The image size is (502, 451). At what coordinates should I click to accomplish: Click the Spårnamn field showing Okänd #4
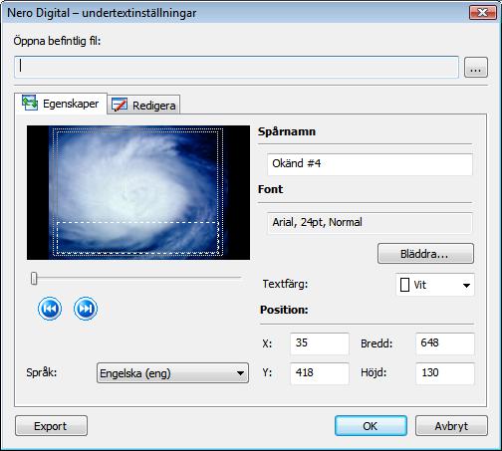click(x=370, y=164)
